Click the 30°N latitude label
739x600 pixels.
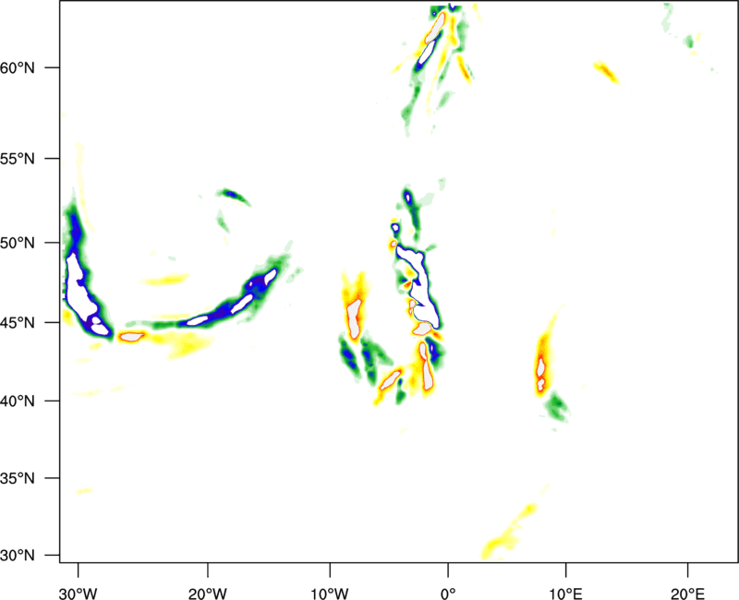pos(18,556)
